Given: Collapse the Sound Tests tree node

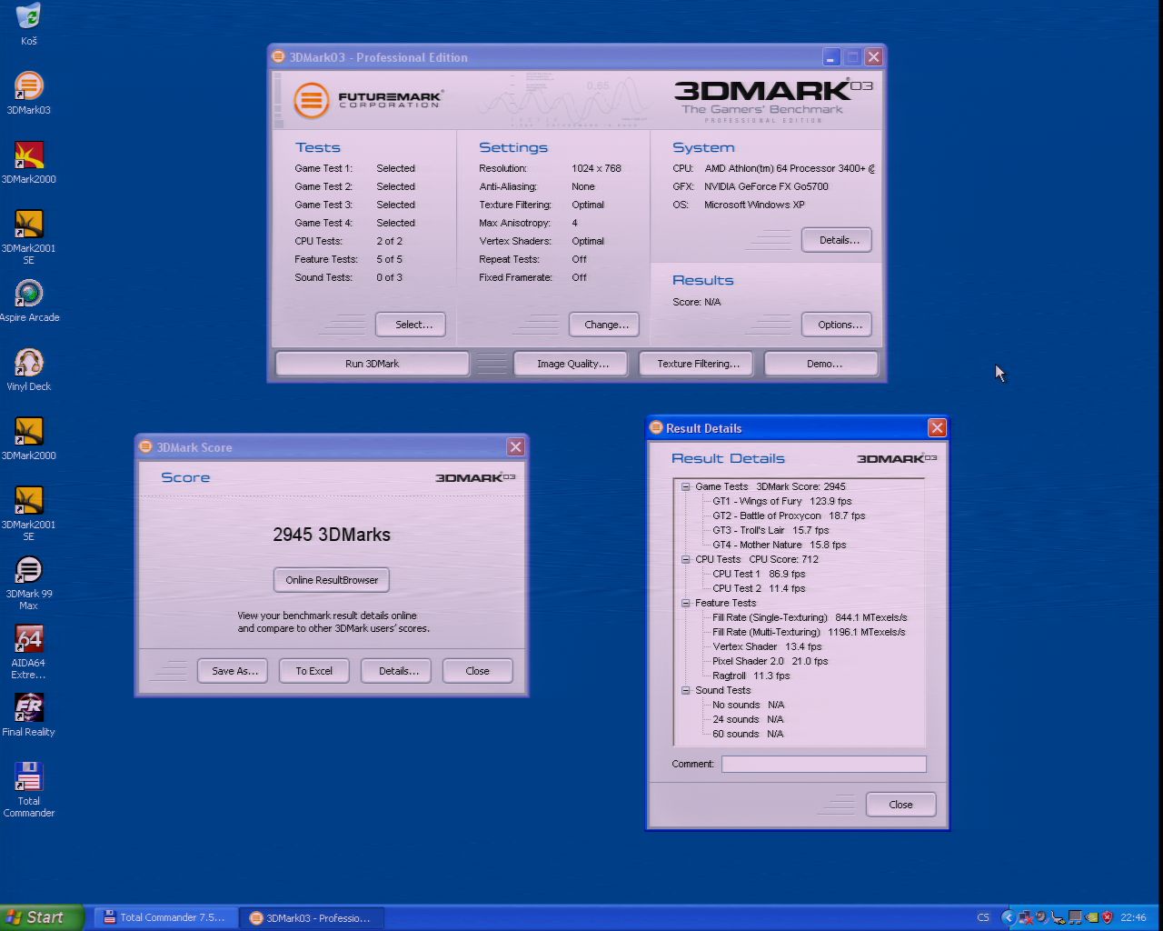Looking at the screenshot, I should 686,690.
